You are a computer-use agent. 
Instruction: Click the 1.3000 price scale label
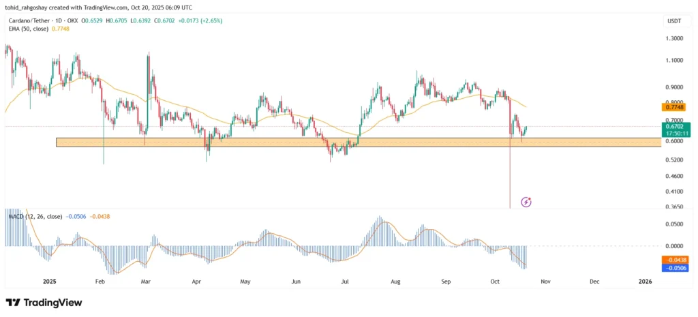click(673, 39)
